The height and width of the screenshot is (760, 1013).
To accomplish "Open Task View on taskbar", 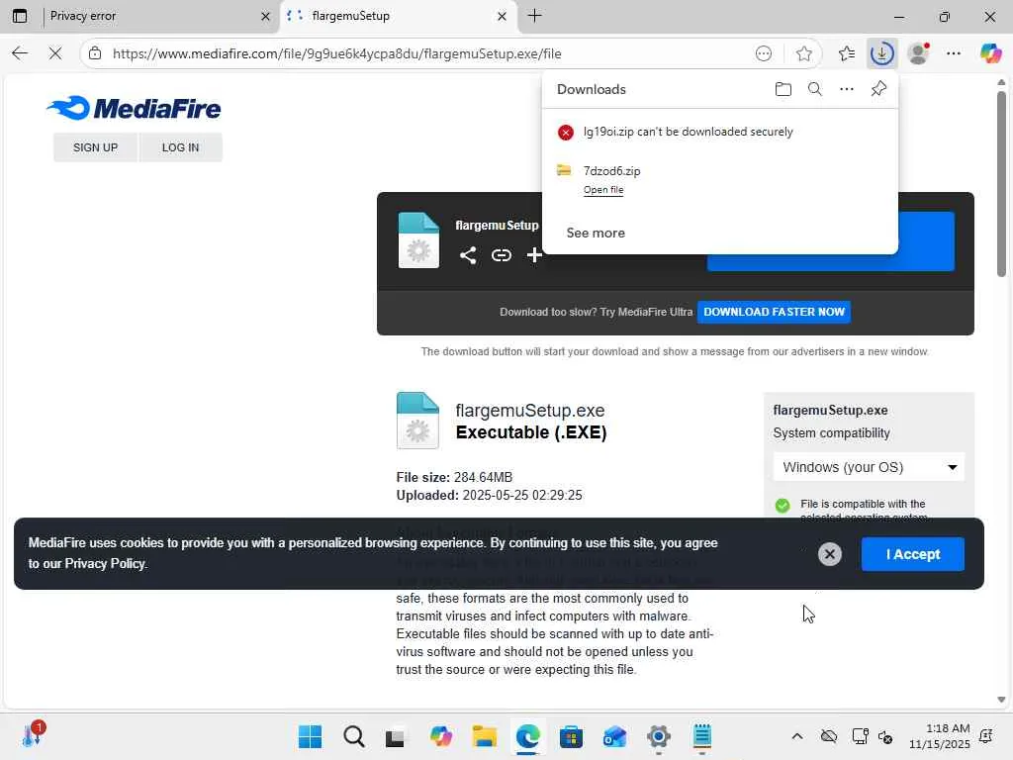I will click(396, 736).
